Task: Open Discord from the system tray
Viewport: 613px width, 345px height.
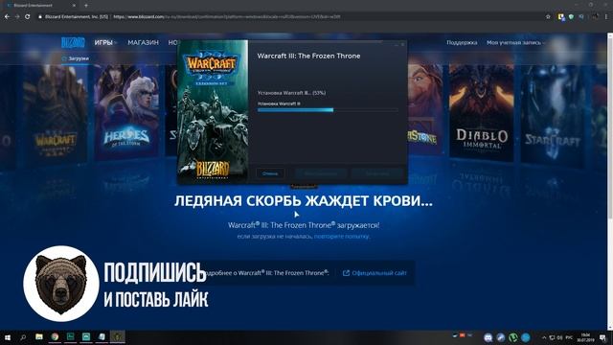Action: (488, 337)
